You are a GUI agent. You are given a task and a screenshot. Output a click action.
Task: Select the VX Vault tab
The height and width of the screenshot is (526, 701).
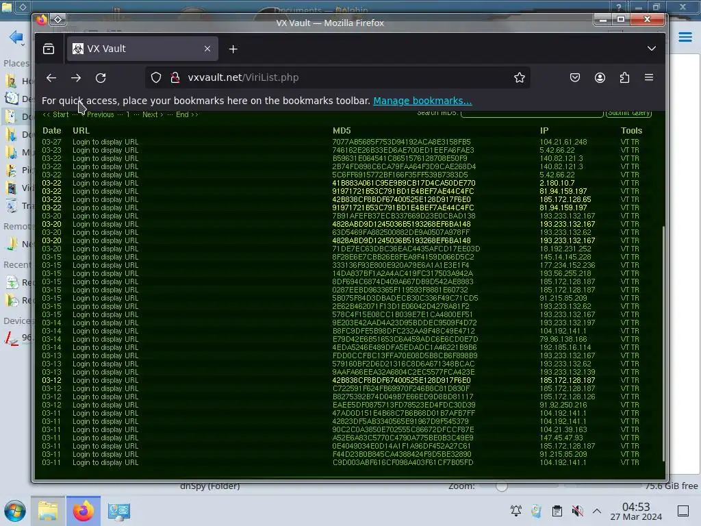pos(142,49)
